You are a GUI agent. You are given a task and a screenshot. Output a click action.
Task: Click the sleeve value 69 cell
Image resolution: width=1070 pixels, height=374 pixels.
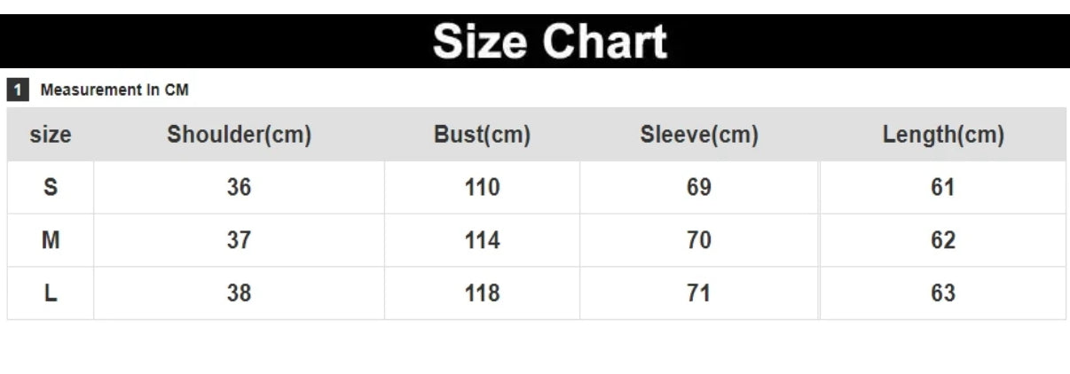pos(699,187)
